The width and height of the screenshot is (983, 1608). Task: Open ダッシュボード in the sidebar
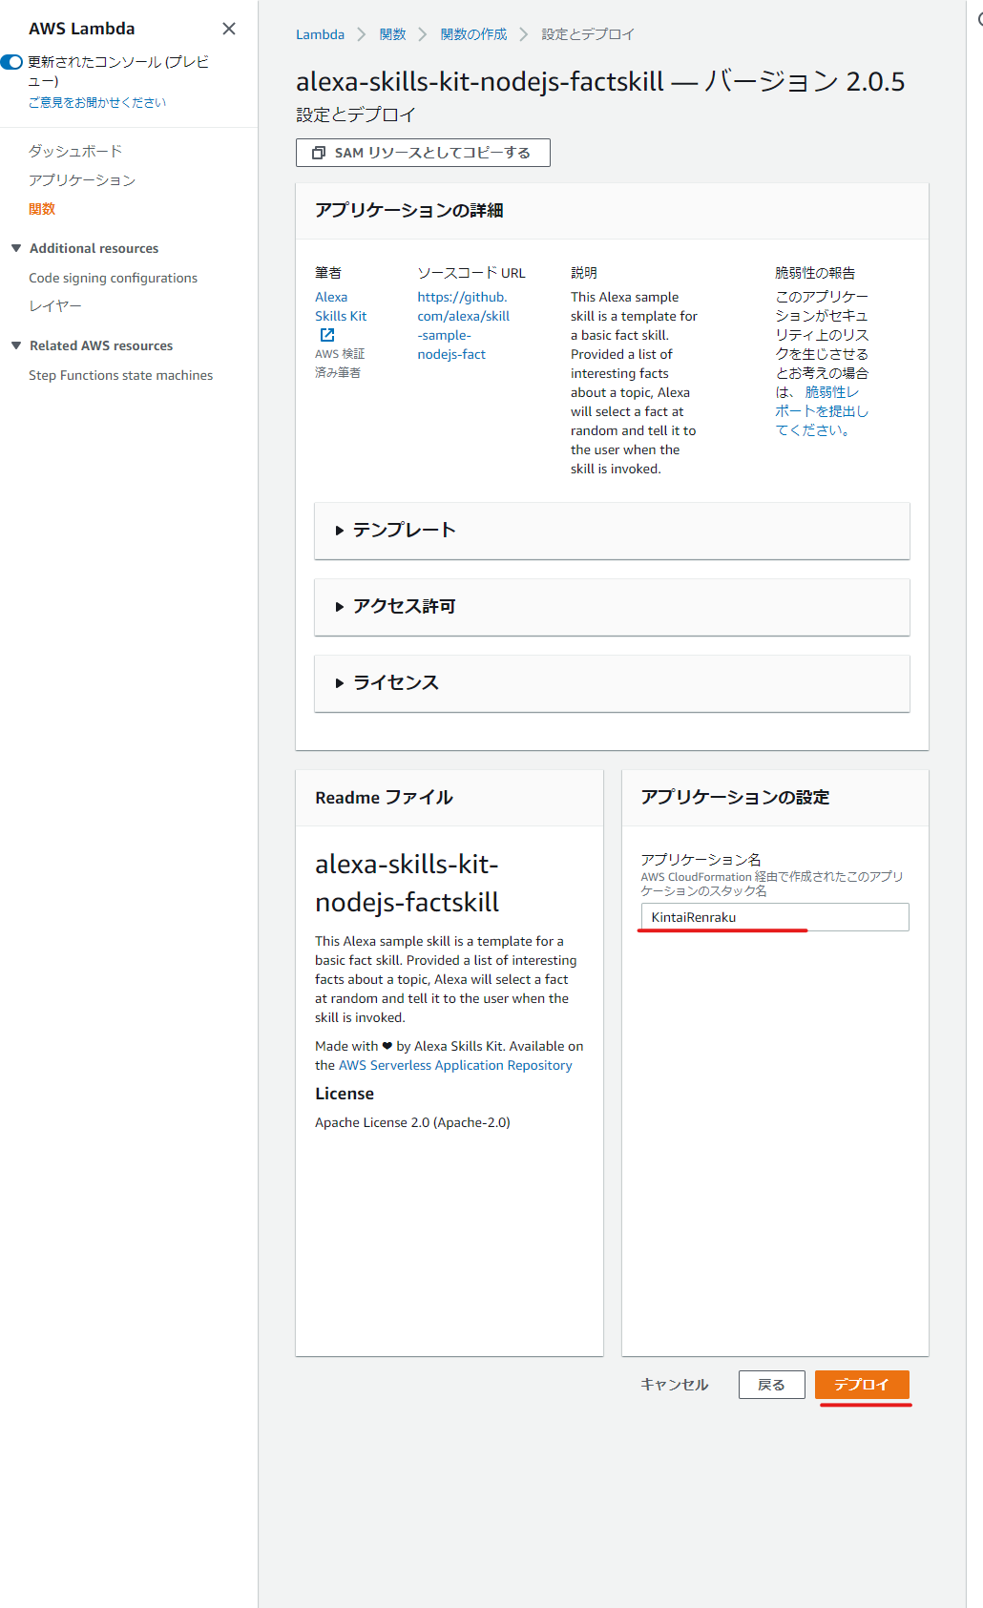click(75, 151)
